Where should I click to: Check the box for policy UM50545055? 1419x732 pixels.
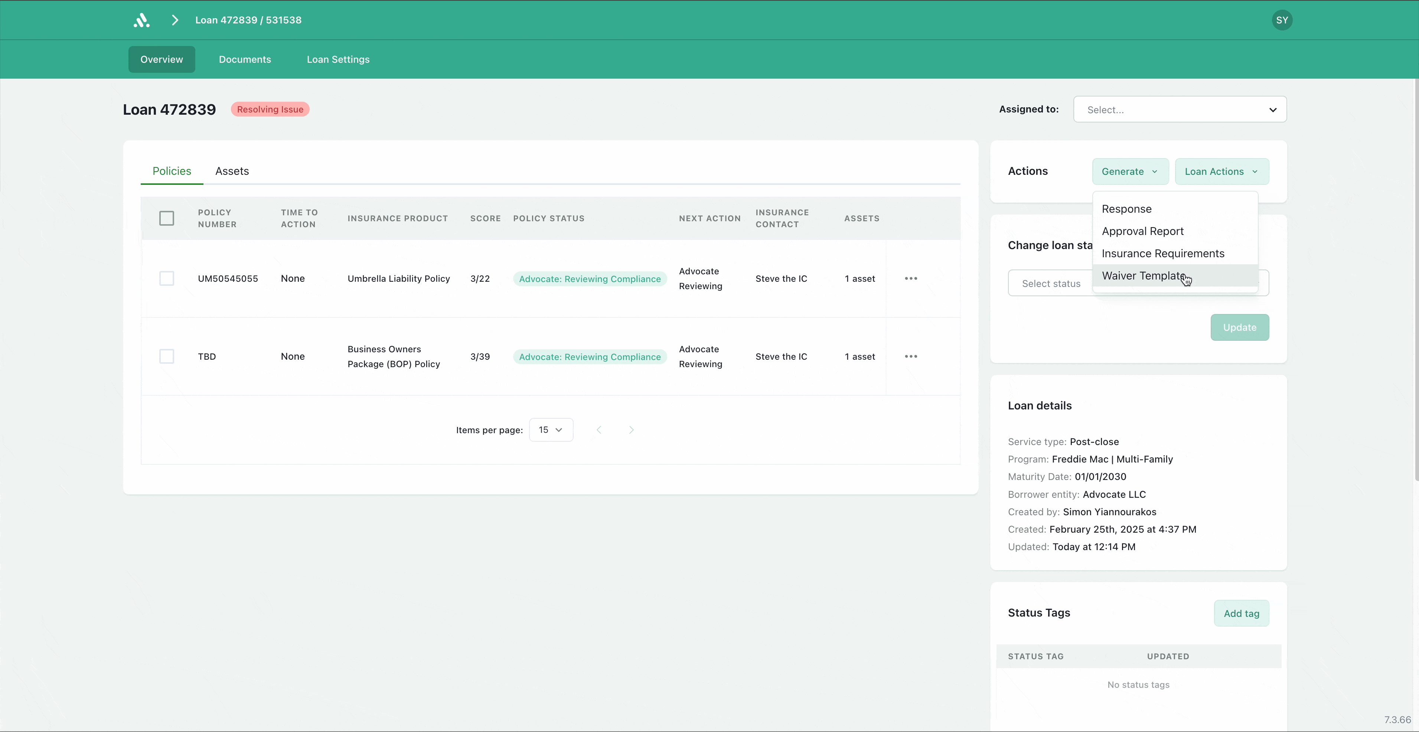coord(166,279)
